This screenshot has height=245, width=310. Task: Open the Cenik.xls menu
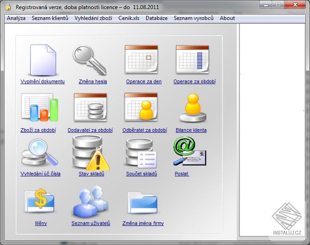129,18
